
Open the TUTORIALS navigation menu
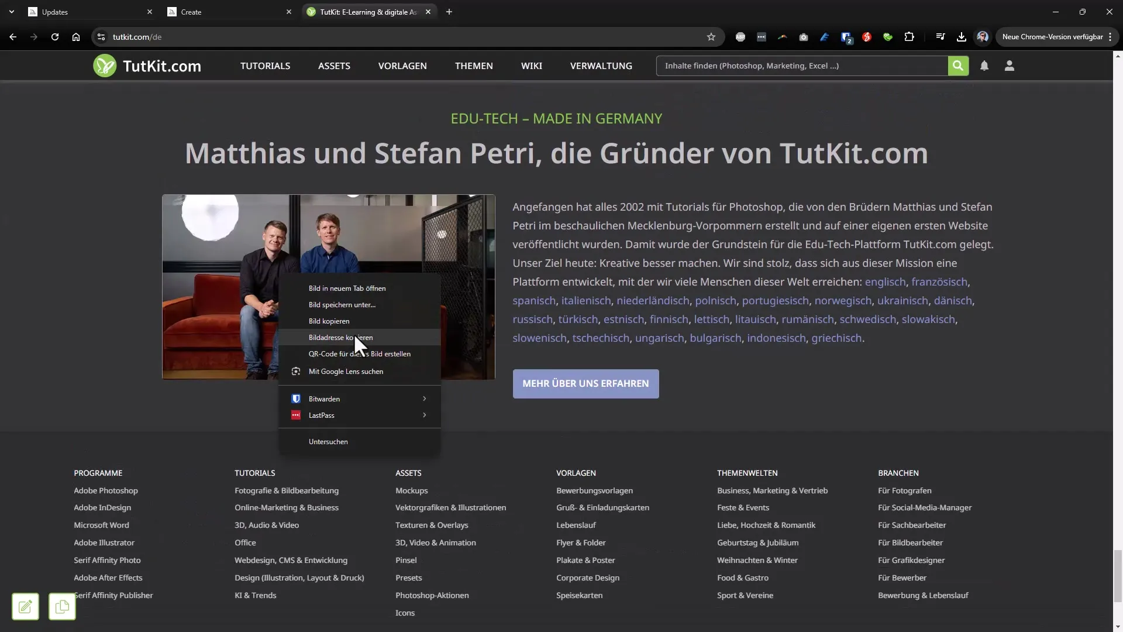click(265, 66)
